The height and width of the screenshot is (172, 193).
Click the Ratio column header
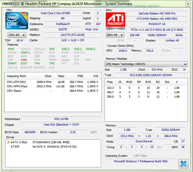point(60,76)
